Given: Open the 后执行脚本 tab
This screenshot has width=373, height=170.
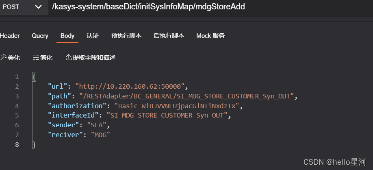Looking at the screenshot, I should [169, 36].
